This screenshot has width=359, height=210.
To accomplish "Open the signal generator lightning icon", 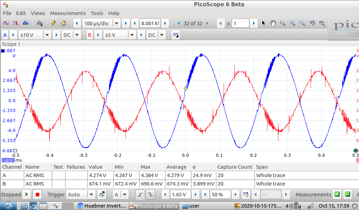I will coord(54,23).
